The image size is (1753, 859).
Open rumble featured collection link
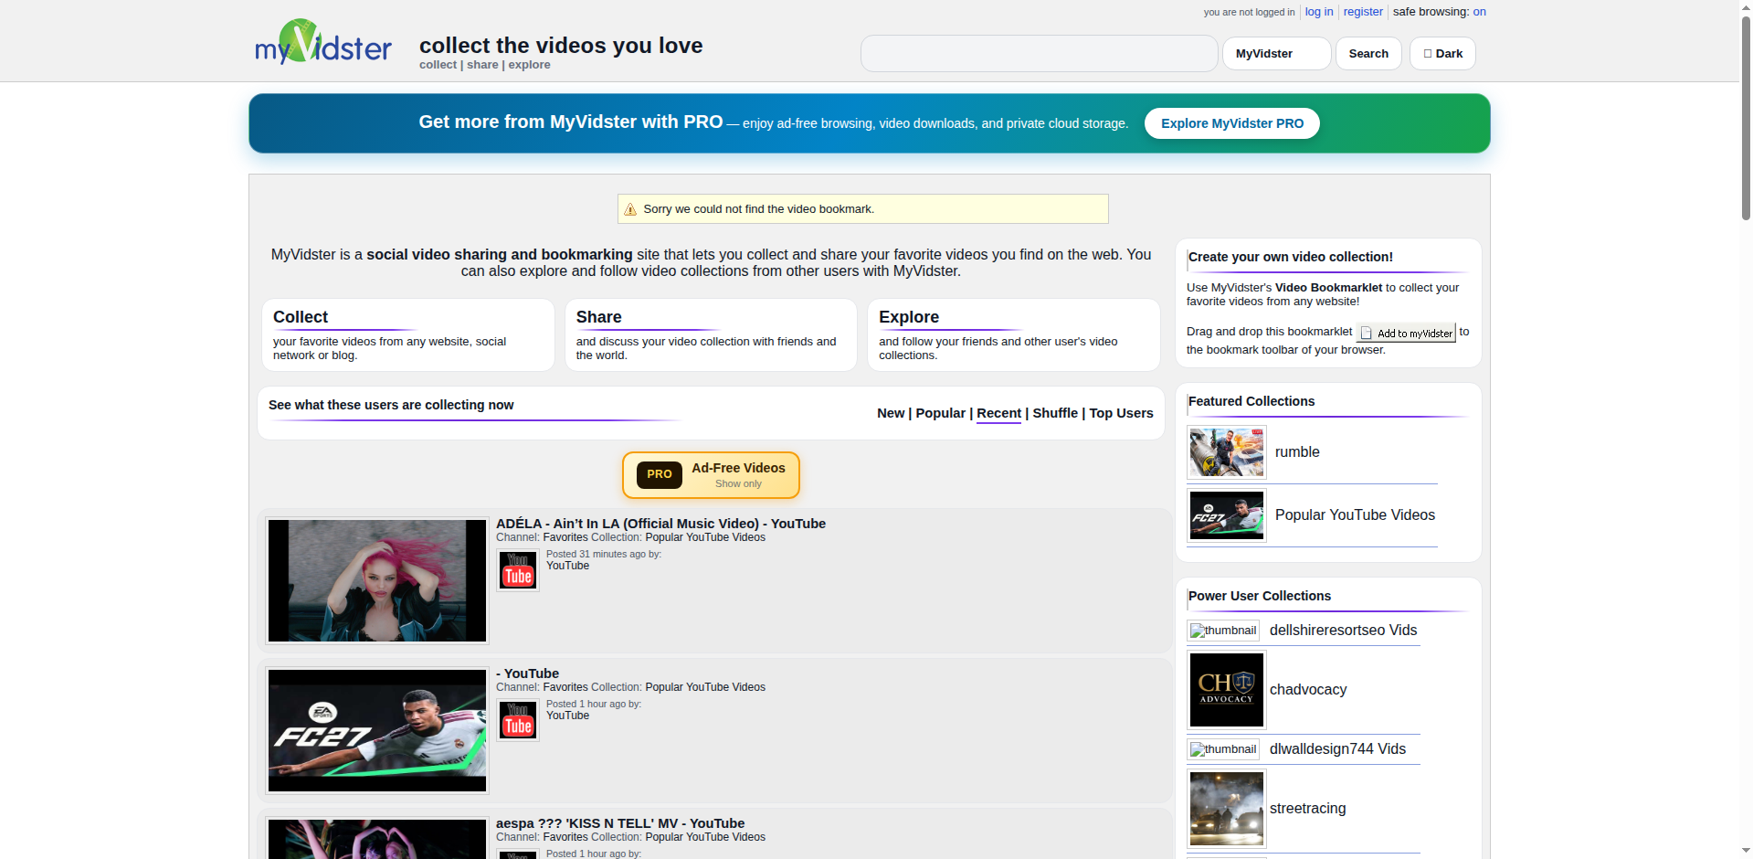(x=1297, y=452)
